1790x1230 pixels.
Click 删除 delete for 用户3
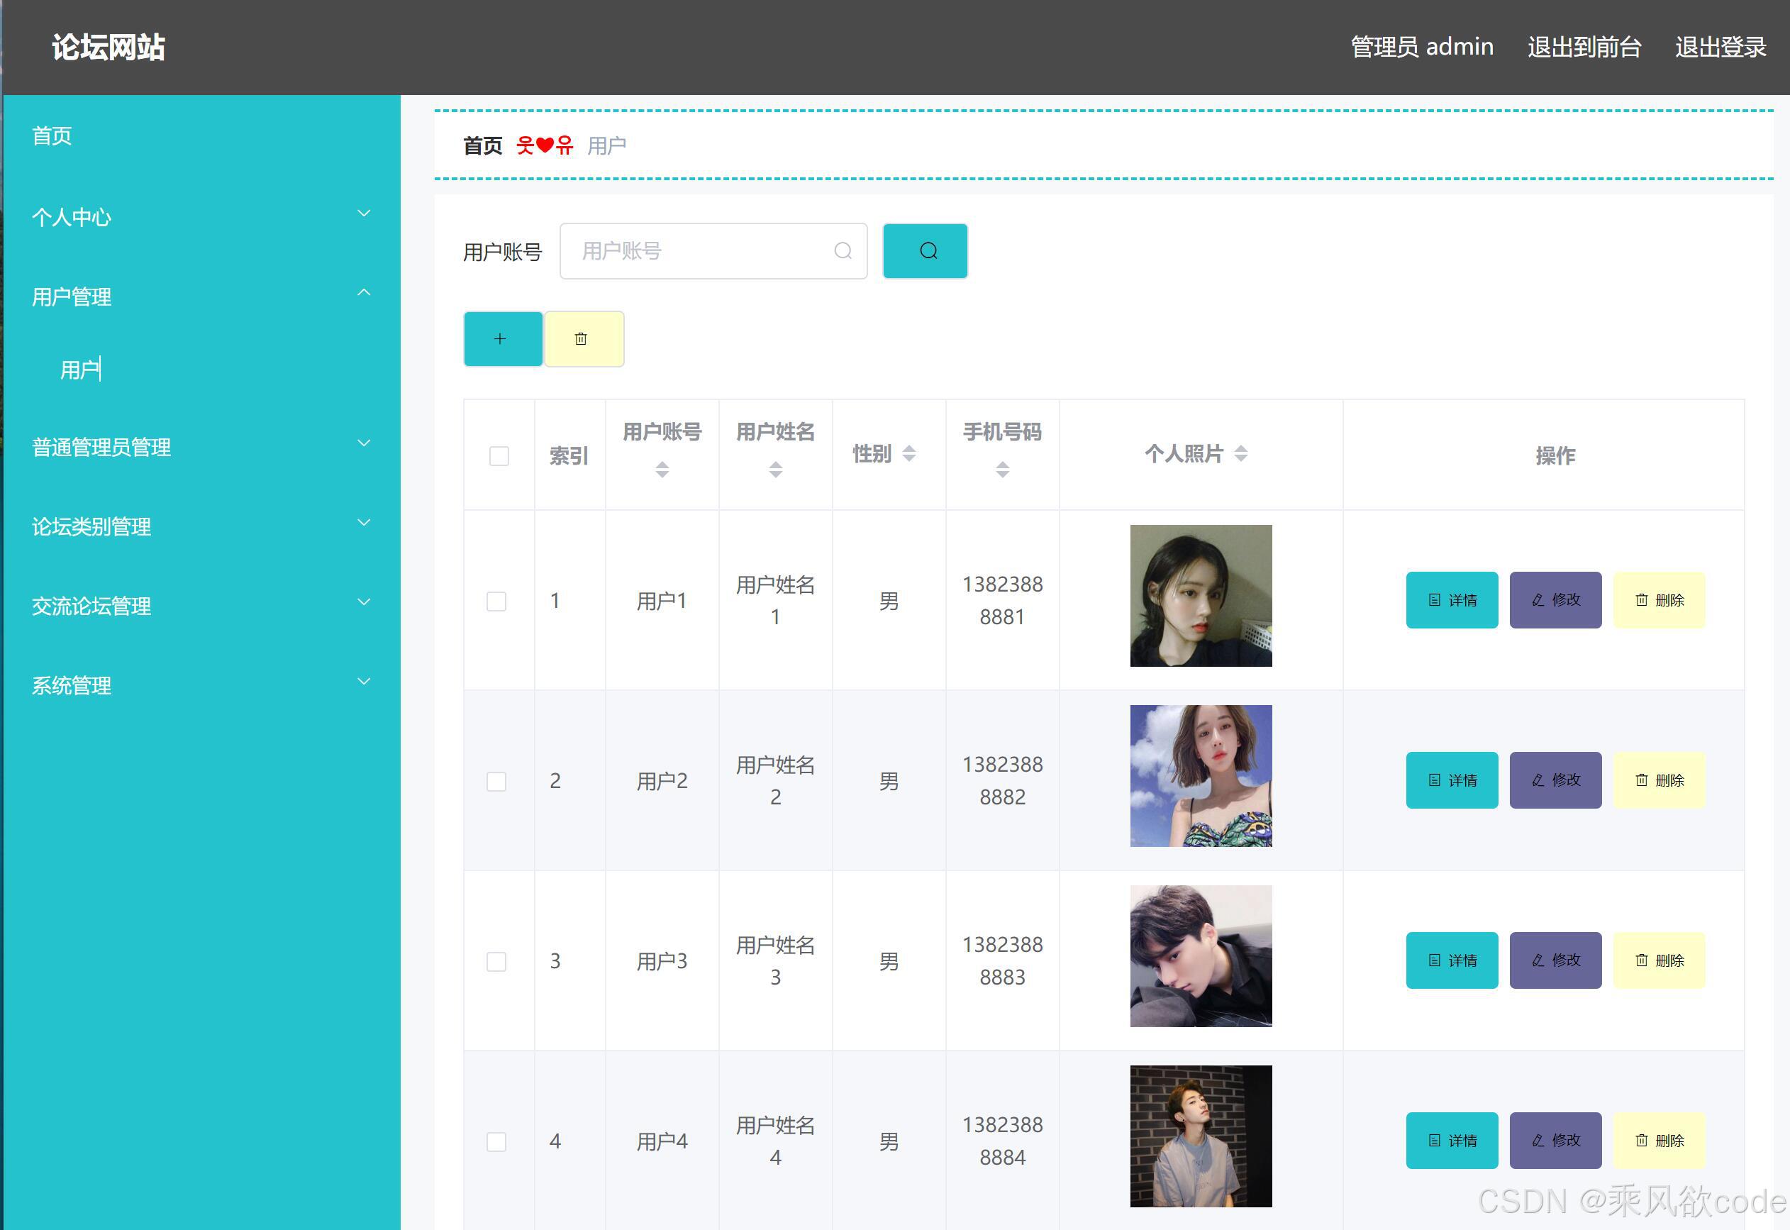1658,960
